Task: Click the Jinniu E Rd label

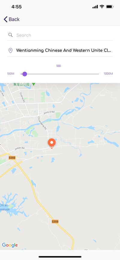Action: pos(49,113)
